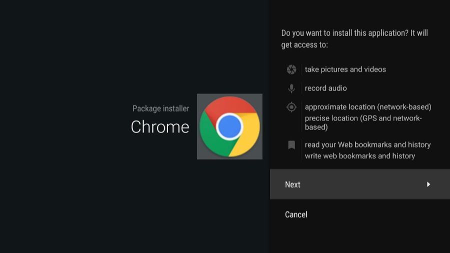The height and width of the screenshot is (253, 450).
Task: Cancel the Chrome installation
Action: [x=296, y=214]
